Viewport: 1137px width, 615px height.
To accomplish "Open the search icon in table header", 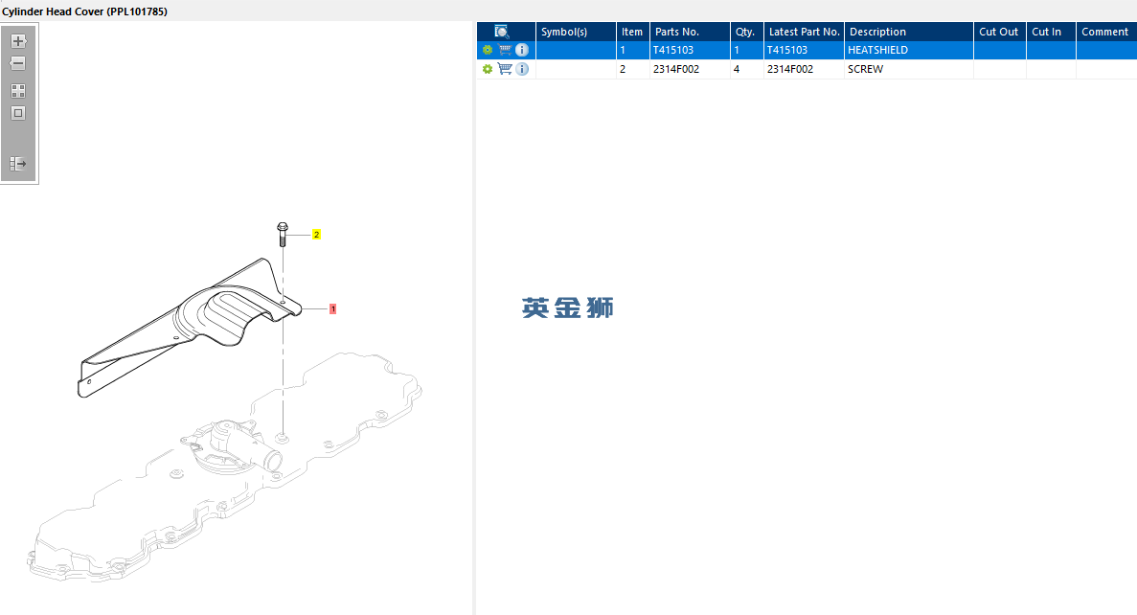I will coord(502,32).
